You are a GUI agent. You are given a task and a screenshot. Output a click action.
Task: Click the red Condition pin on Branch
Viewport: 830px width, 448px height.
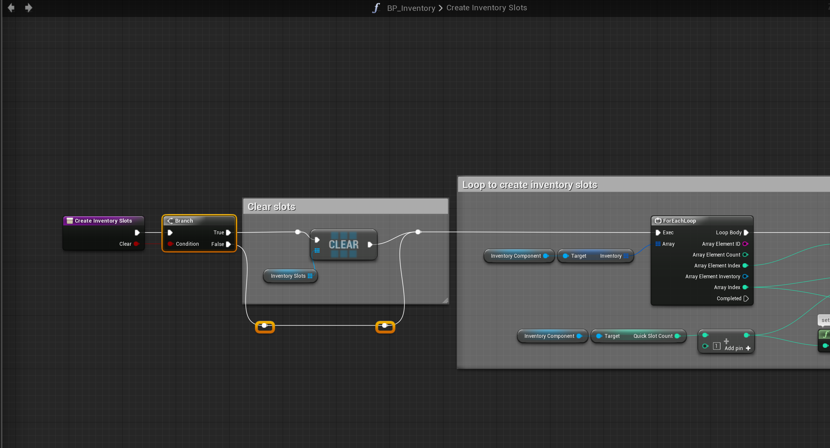170,244
